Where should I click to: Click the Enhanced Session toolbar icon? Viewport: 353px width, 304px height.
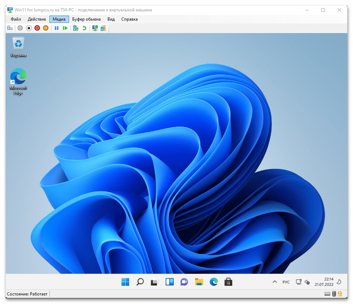tap(95, 28)
